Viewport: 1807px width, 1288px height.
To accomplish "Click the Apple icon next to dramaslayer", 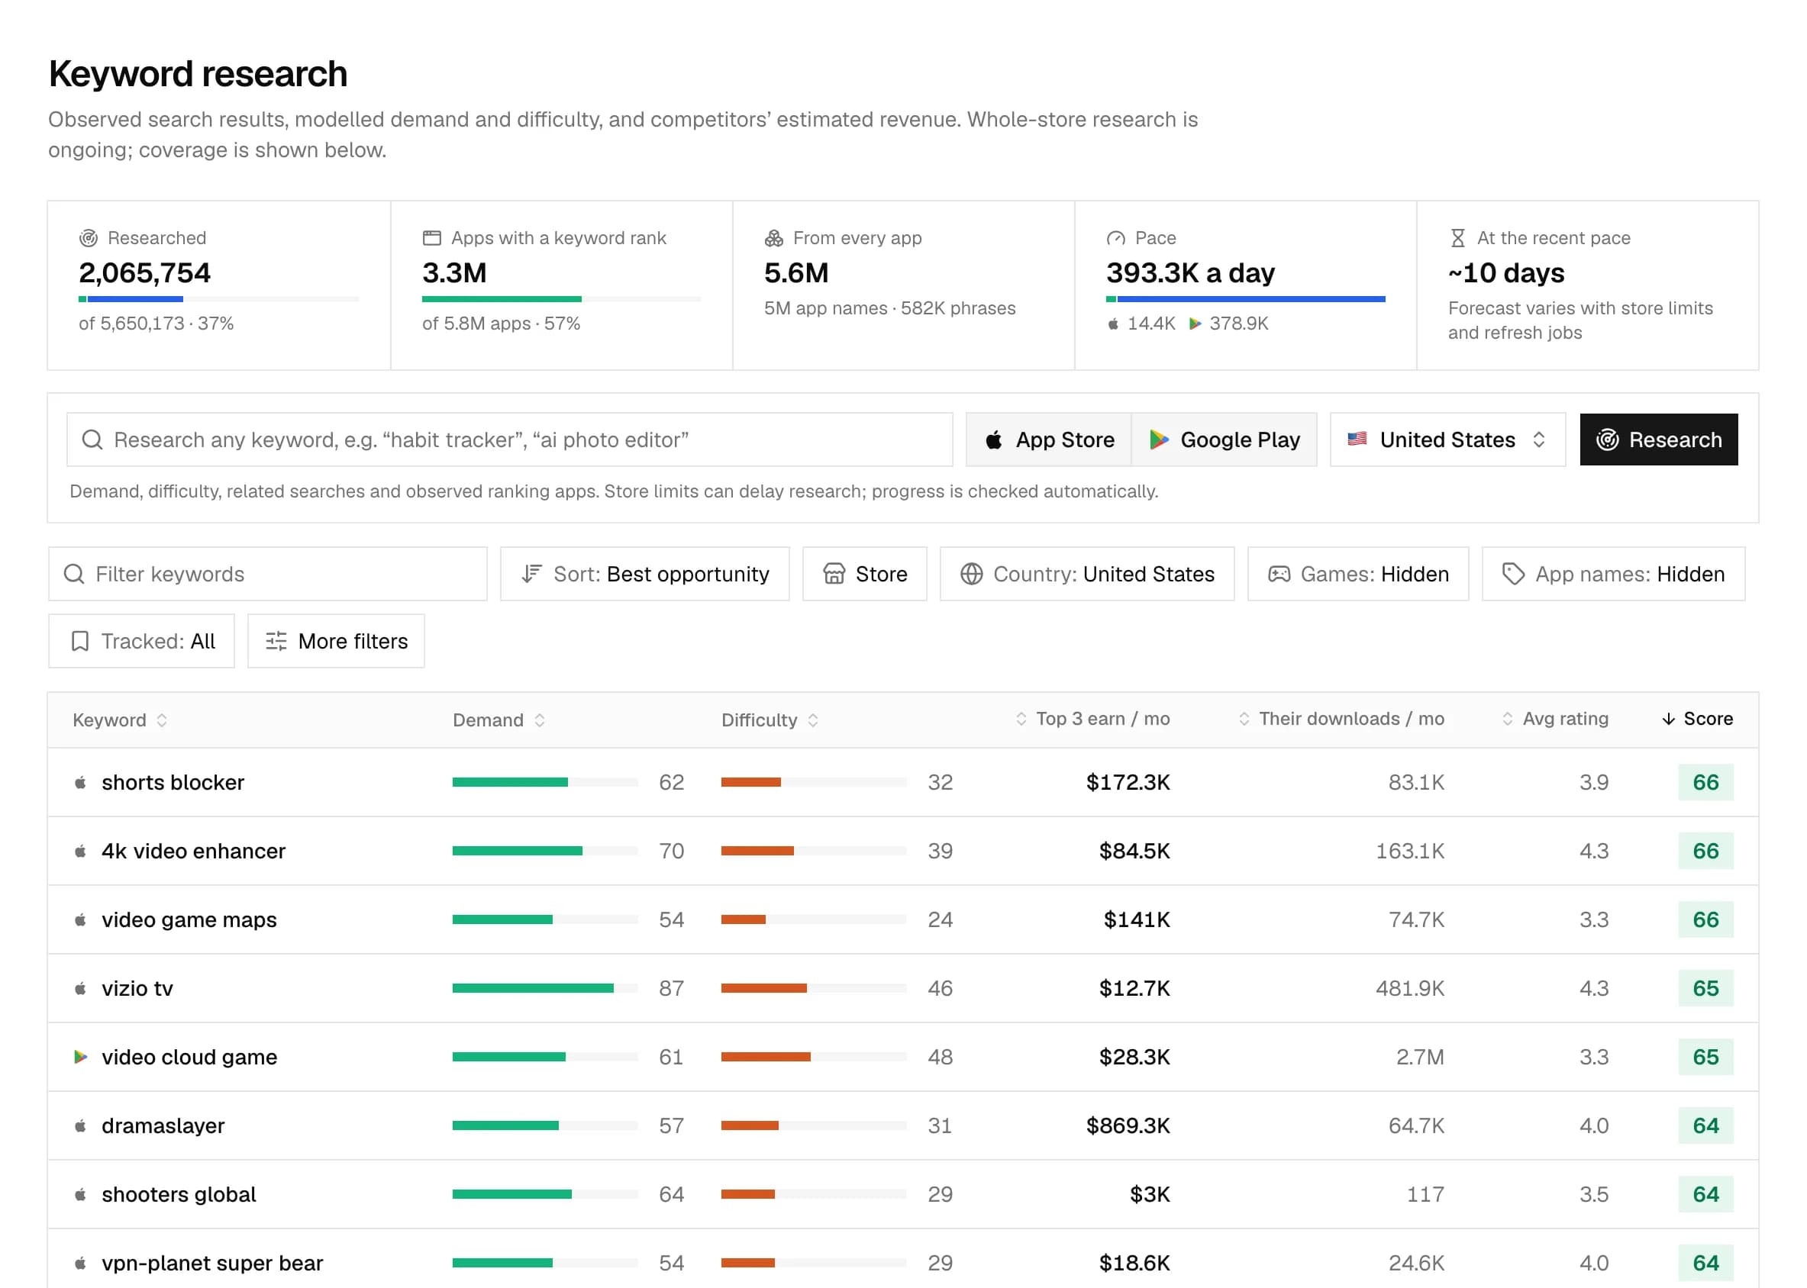I will (x=80, y=1126).
